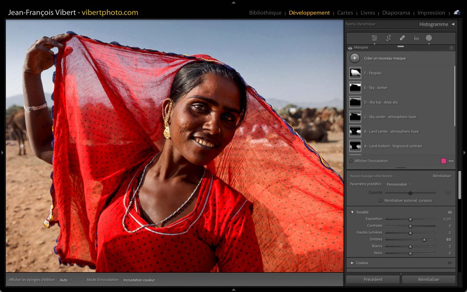The height and width of the screenshot is (292, 467).
Task: Select the Healing bandage tool
Action: [x=402, y=38]
